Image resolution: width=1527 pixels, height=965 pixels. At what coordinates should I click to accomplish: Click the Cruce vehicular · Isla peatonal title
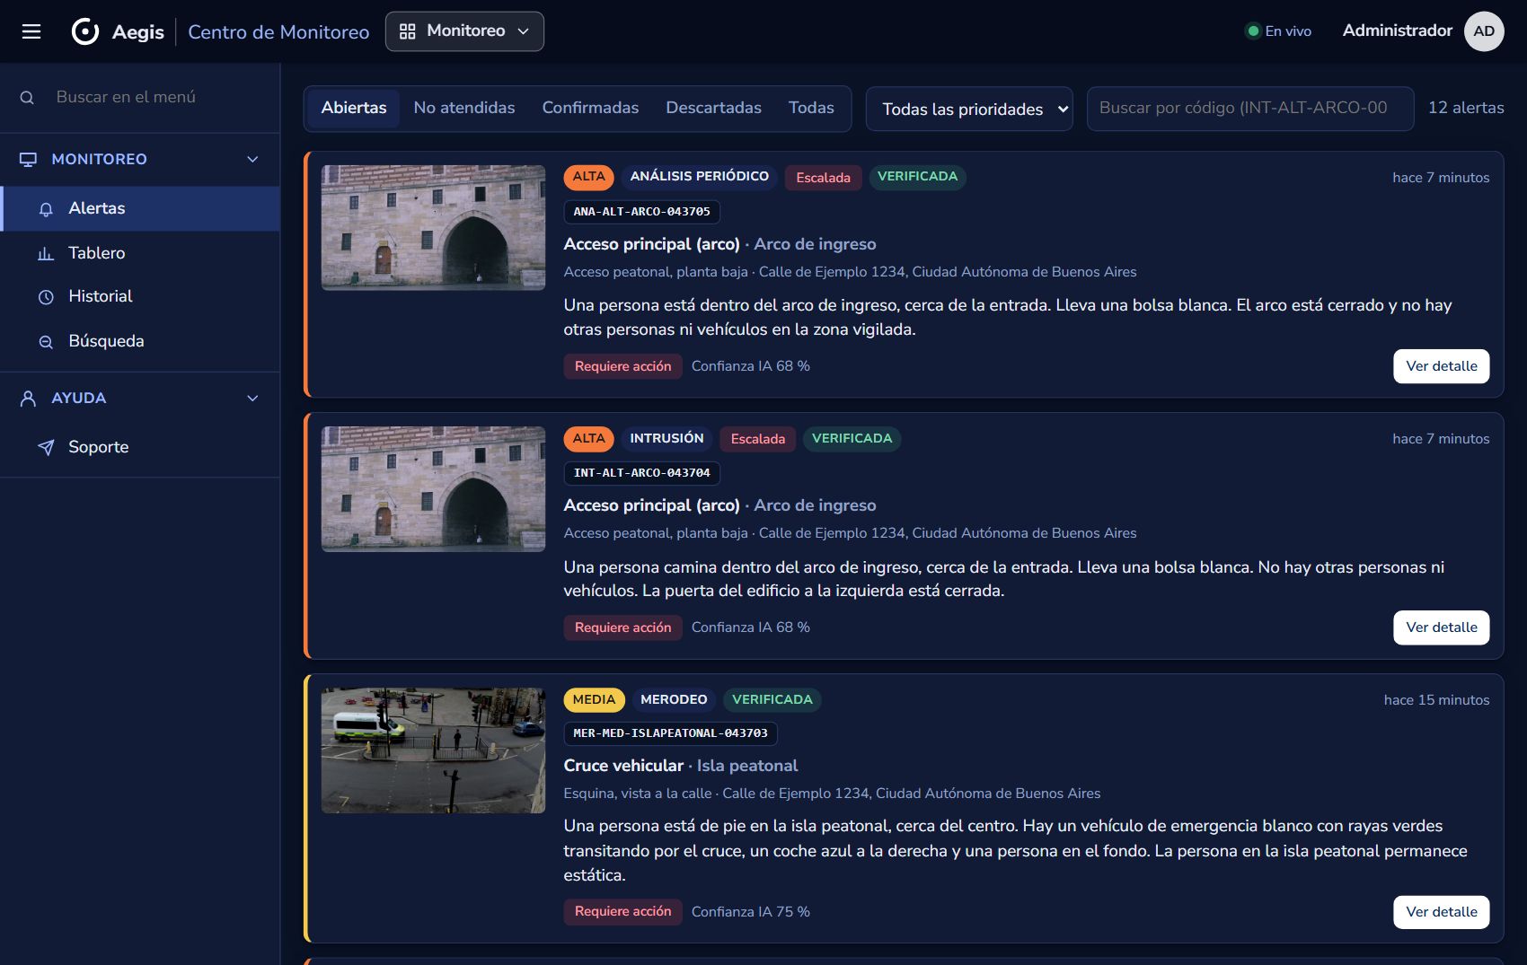pyautogui.click(x=680, y=766)
